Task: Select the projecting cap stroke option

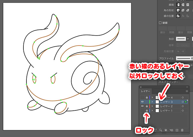Action: (x=188, y=5)
